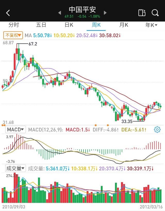Open the search magnifier icon
Screen dimensions: 165x211
pos(155,13)
